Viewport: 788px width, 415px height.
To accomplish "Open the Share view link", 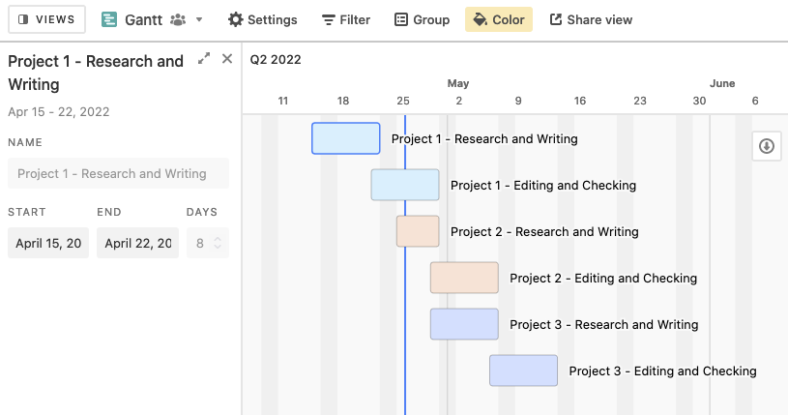I will pos(591,19).
